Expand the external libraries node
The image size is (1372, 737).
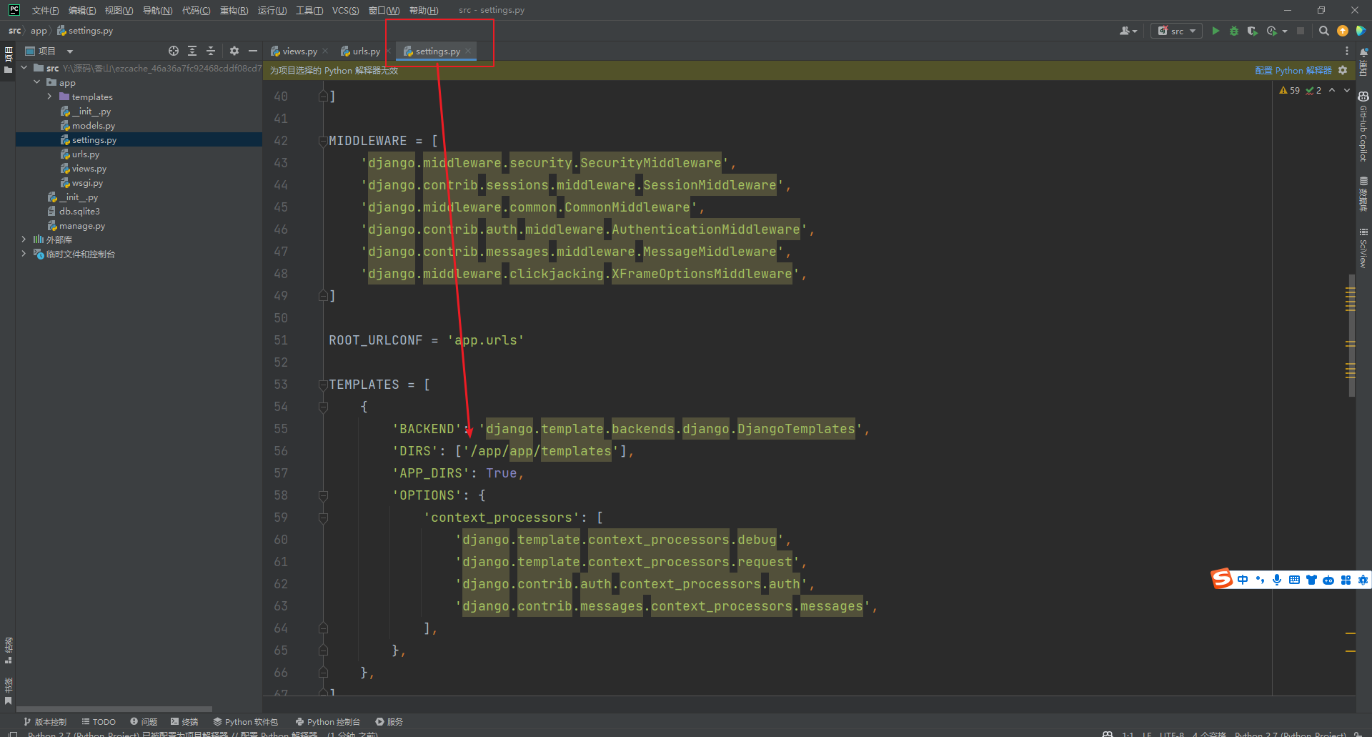click(24, 239)
